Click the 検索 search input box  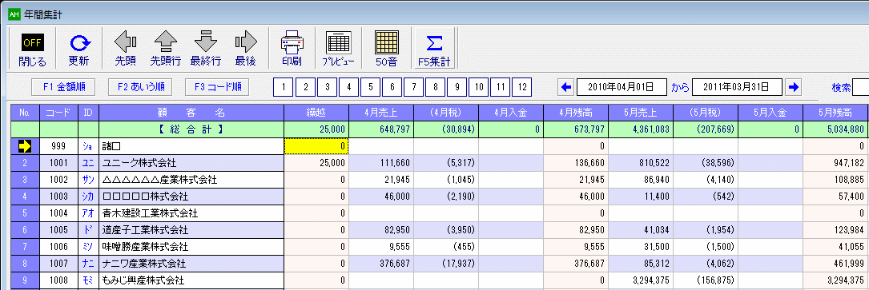pyautogui.click(x=860, y=87)
